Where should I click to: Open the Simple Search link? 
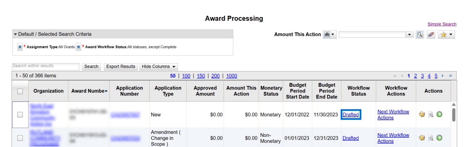point(442,24)
